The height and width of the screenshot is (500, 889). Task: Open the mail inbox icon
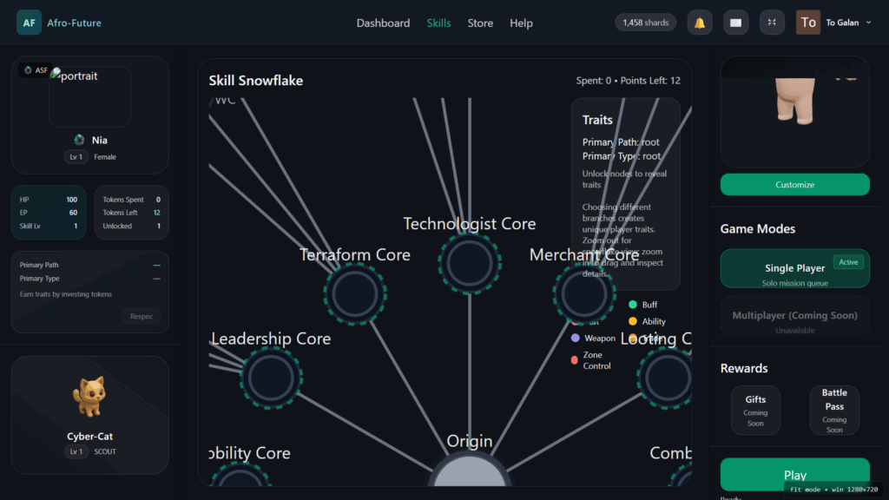point(735,23)
